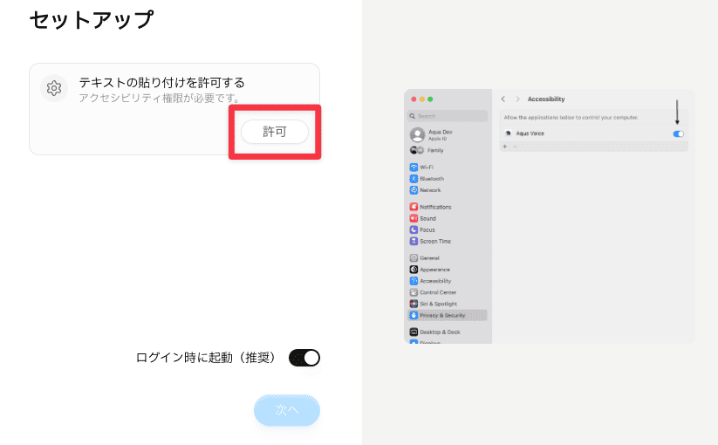Click the back chevron beside Accessibility
Viewport: 718px width, 445px height.
(x=503, y=99)
